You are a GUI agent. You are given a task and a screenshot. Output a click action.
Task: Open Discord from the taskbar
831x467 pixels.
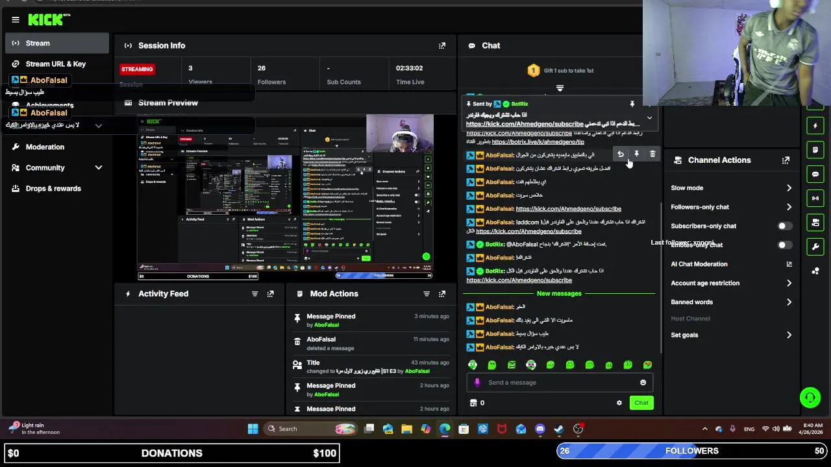tap(540, 429)
